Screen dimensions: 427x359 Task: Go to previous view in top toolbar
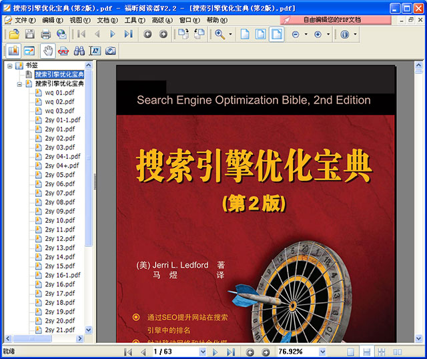click(x=147, y=34)
